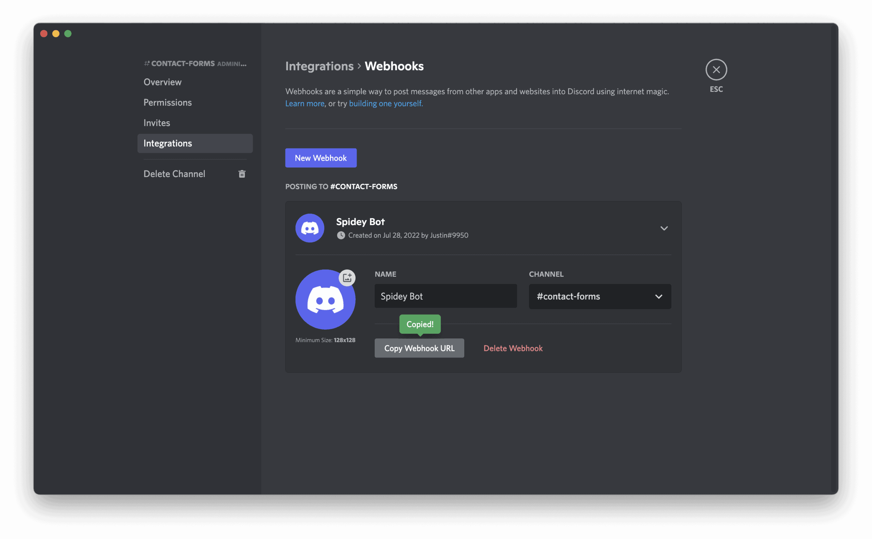The image size is (872, 539).
Task: Click into the Spidey Bot name field
Action: 445,296
